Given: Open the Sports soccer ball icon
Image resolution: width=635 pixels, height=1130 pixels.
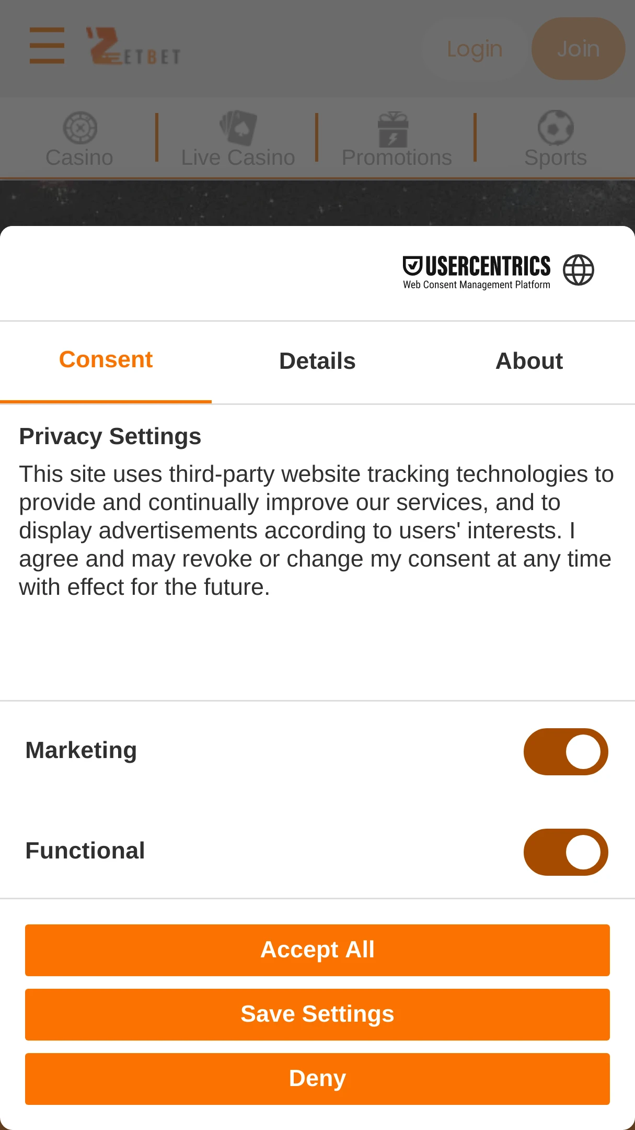Looking at the screenshot, I should point(556,128).
